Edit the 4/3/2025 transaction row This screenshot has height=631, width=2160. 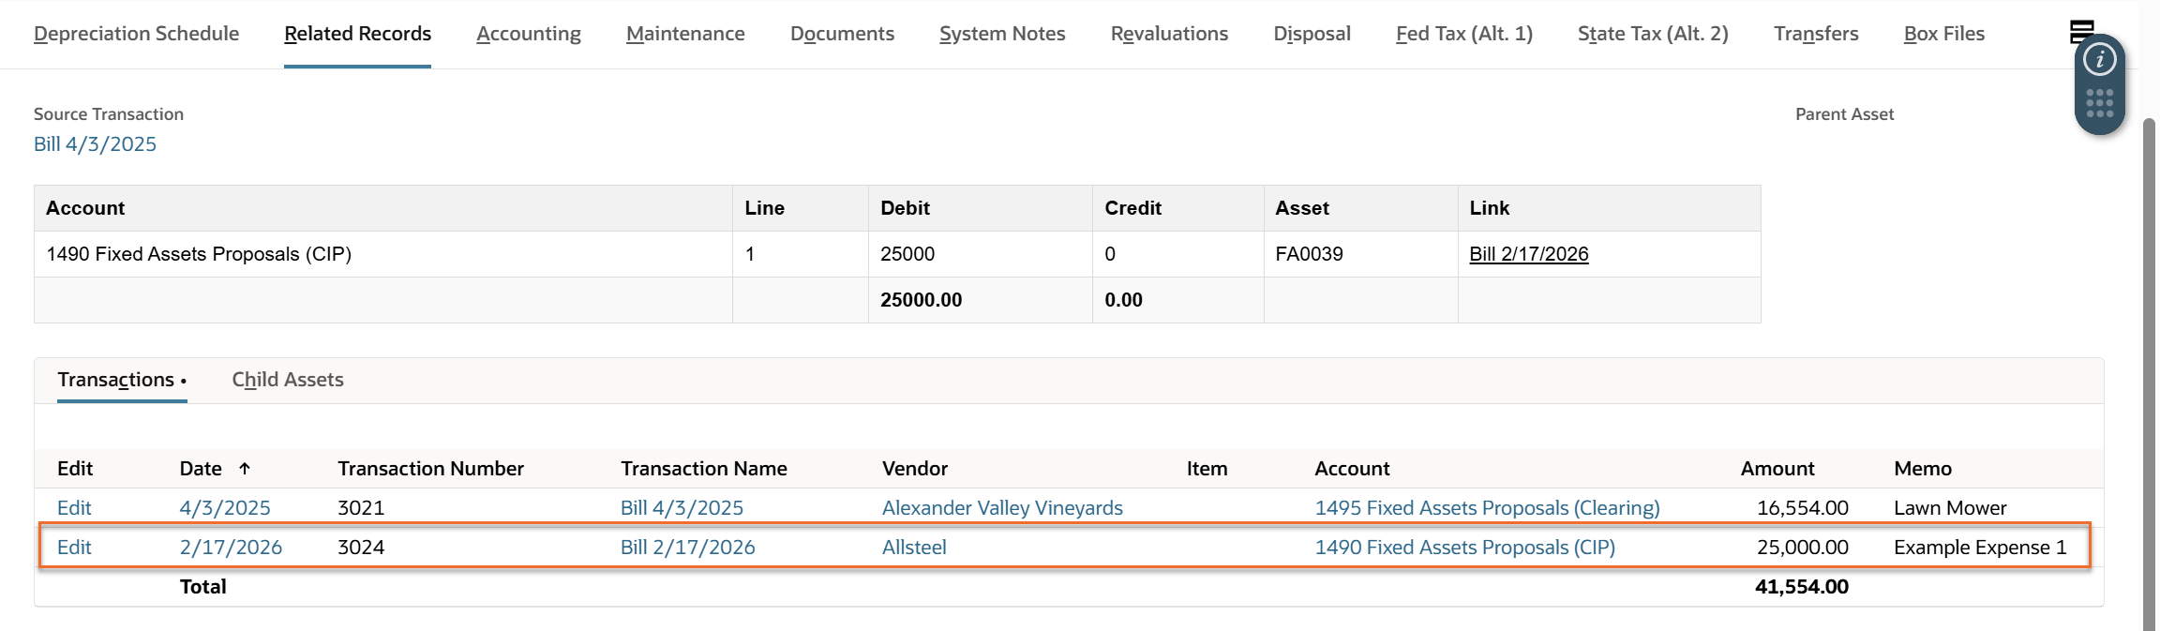point(74,508)
